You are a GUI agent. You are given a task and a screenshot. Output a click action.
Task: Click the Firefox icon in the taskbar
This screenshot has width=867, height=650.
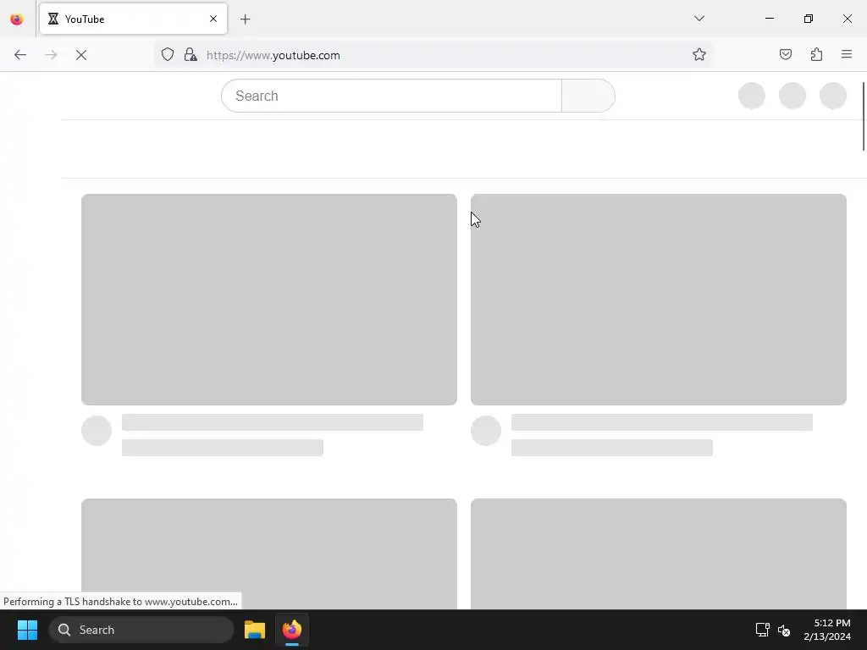pos(292,630)
